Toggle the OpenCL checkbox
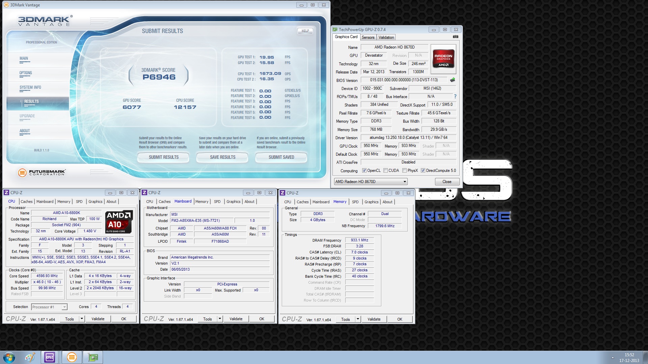 coord(364,171)
